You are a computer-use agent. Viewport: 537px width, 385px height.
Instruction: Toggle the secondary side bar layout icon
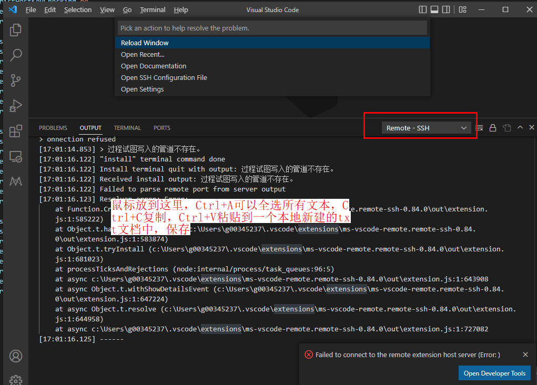(x=446, y=9)
